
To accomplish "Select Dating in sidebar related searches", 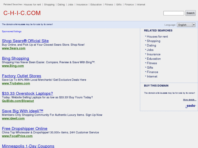I will [x=151, y=45].
